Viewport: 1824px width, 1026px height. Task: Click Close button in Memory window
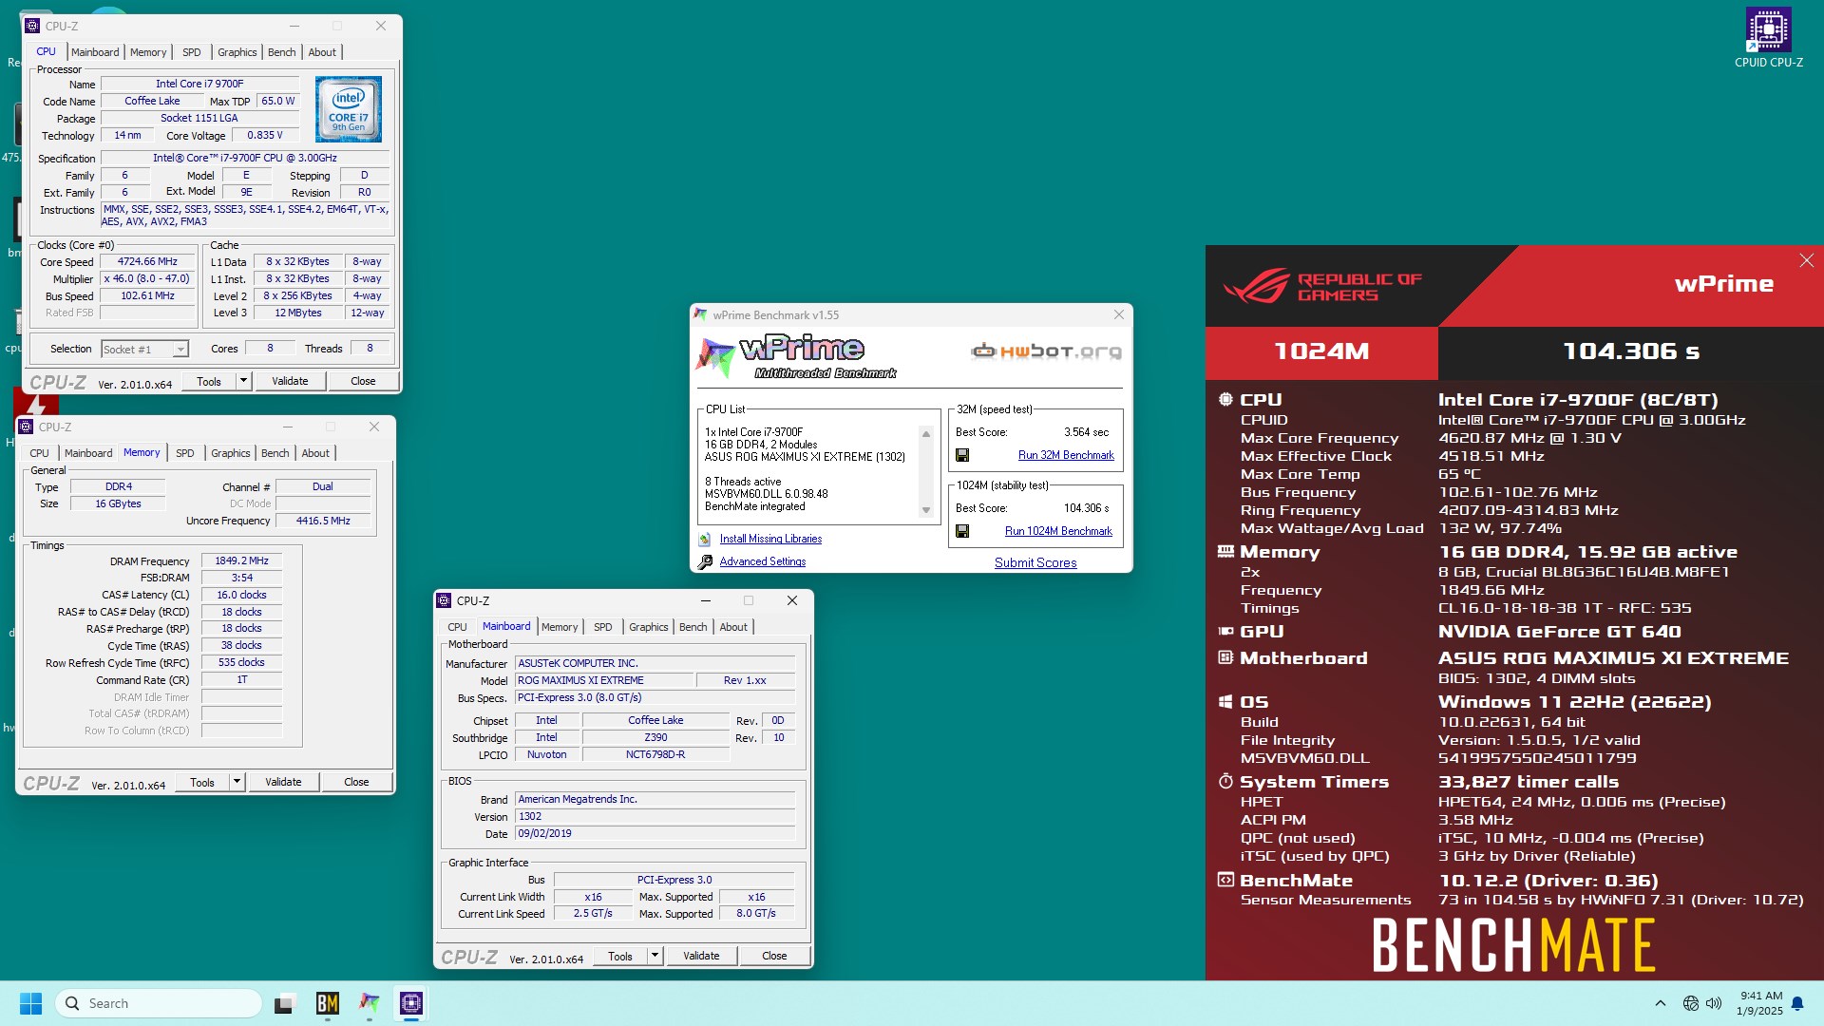coord(356,782)
